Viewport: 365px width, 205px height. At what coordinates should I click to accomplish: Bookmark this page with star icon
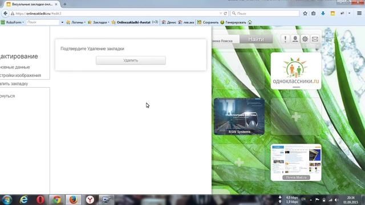[305, 14]
